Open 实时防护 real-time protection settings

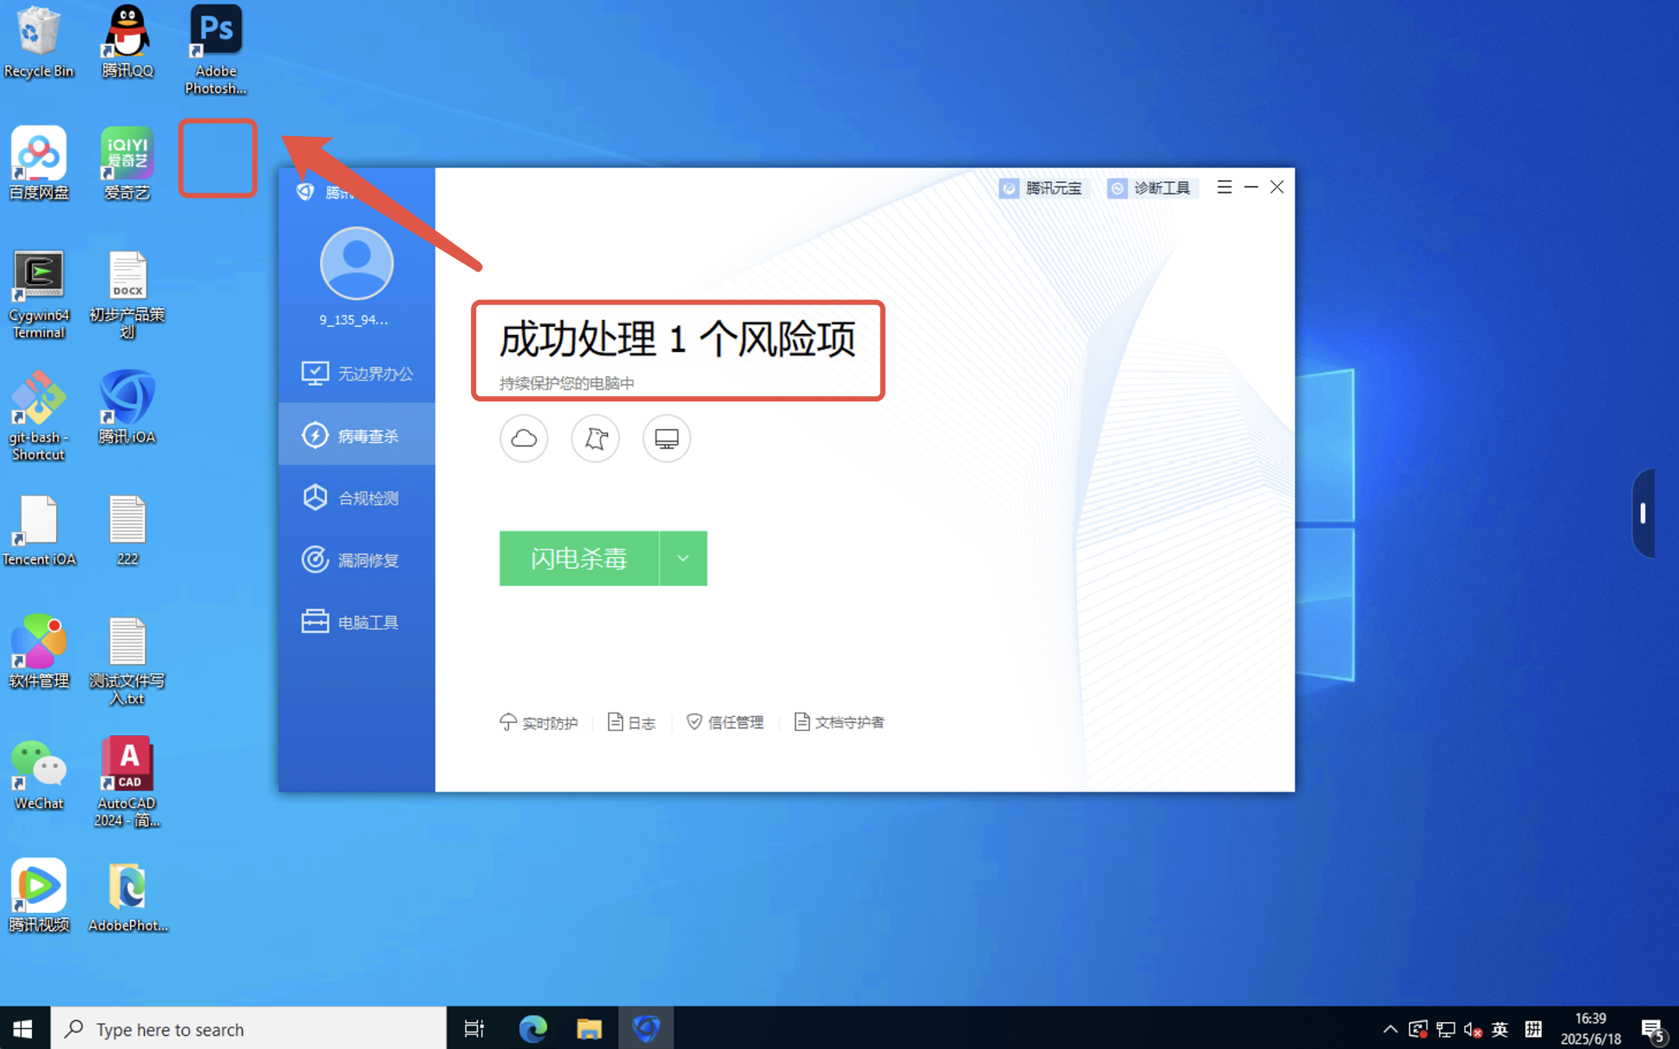539,722
